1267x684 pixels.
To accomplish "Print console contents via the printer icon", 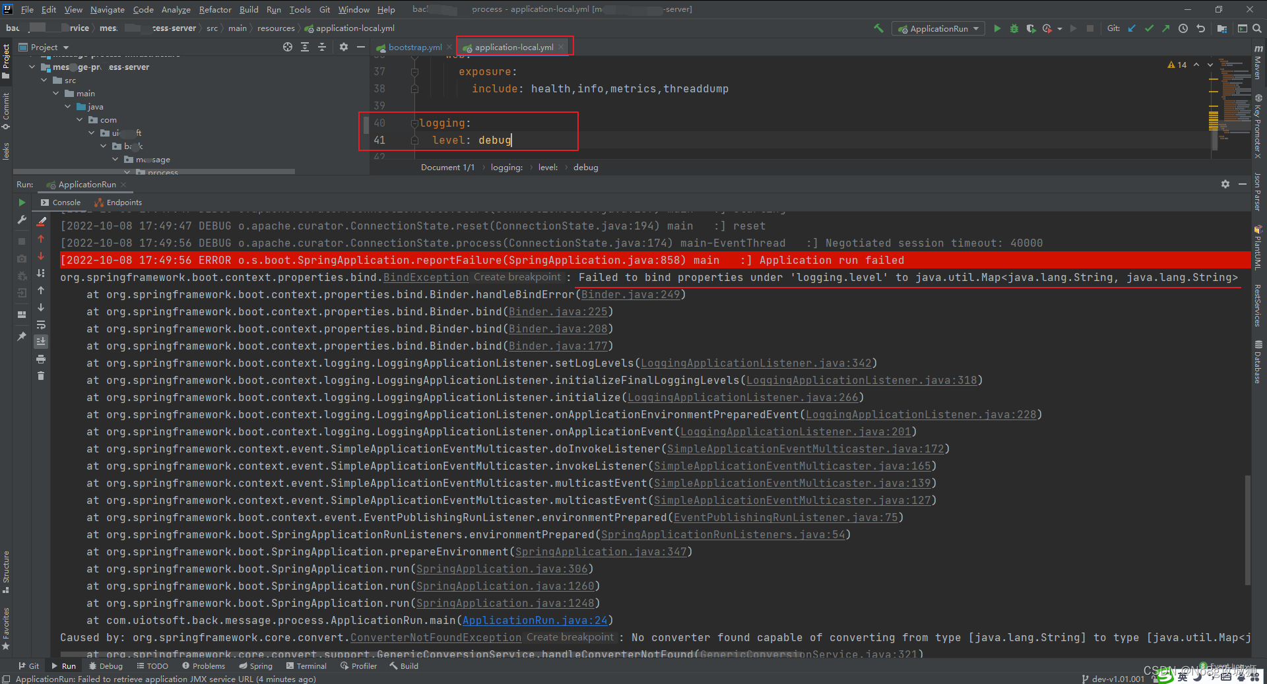I will [41, 358].
